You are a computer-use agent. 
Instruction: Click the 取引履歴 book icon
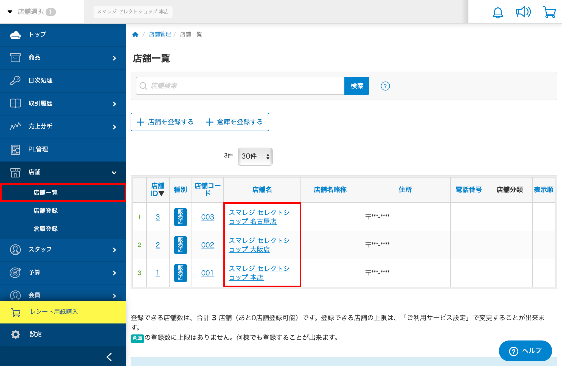15,103
